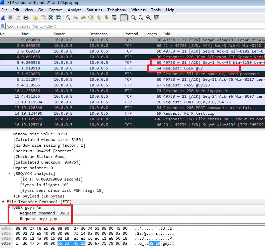Click hex offset 0020 row
The height and width of the screenshot is (248, 265).
tap(6, 238)
